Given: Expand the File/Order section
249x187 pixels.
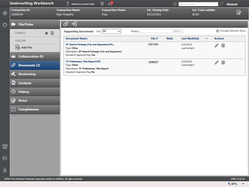Looking at the screenshot, I should [35, 24].
